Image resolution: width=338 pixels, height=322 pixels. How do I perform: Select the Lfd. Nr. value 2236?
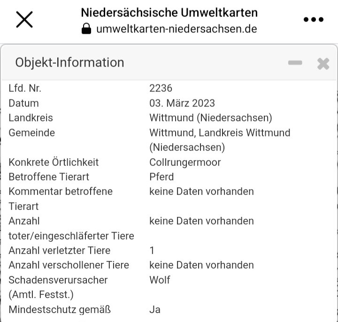point(161,88)
